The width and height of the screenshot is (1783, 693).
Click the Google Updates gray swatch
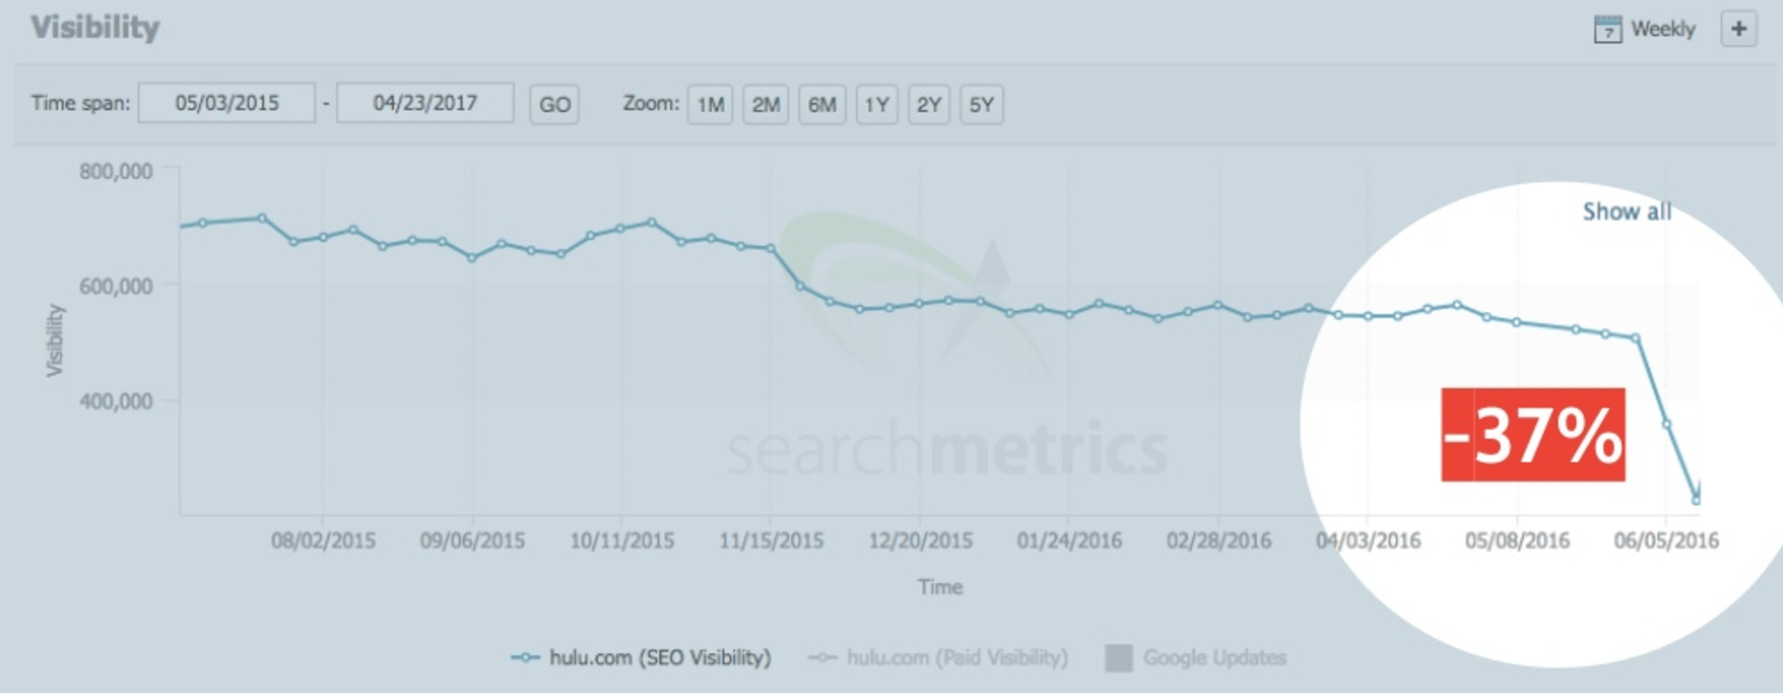tap(1119, 658)
